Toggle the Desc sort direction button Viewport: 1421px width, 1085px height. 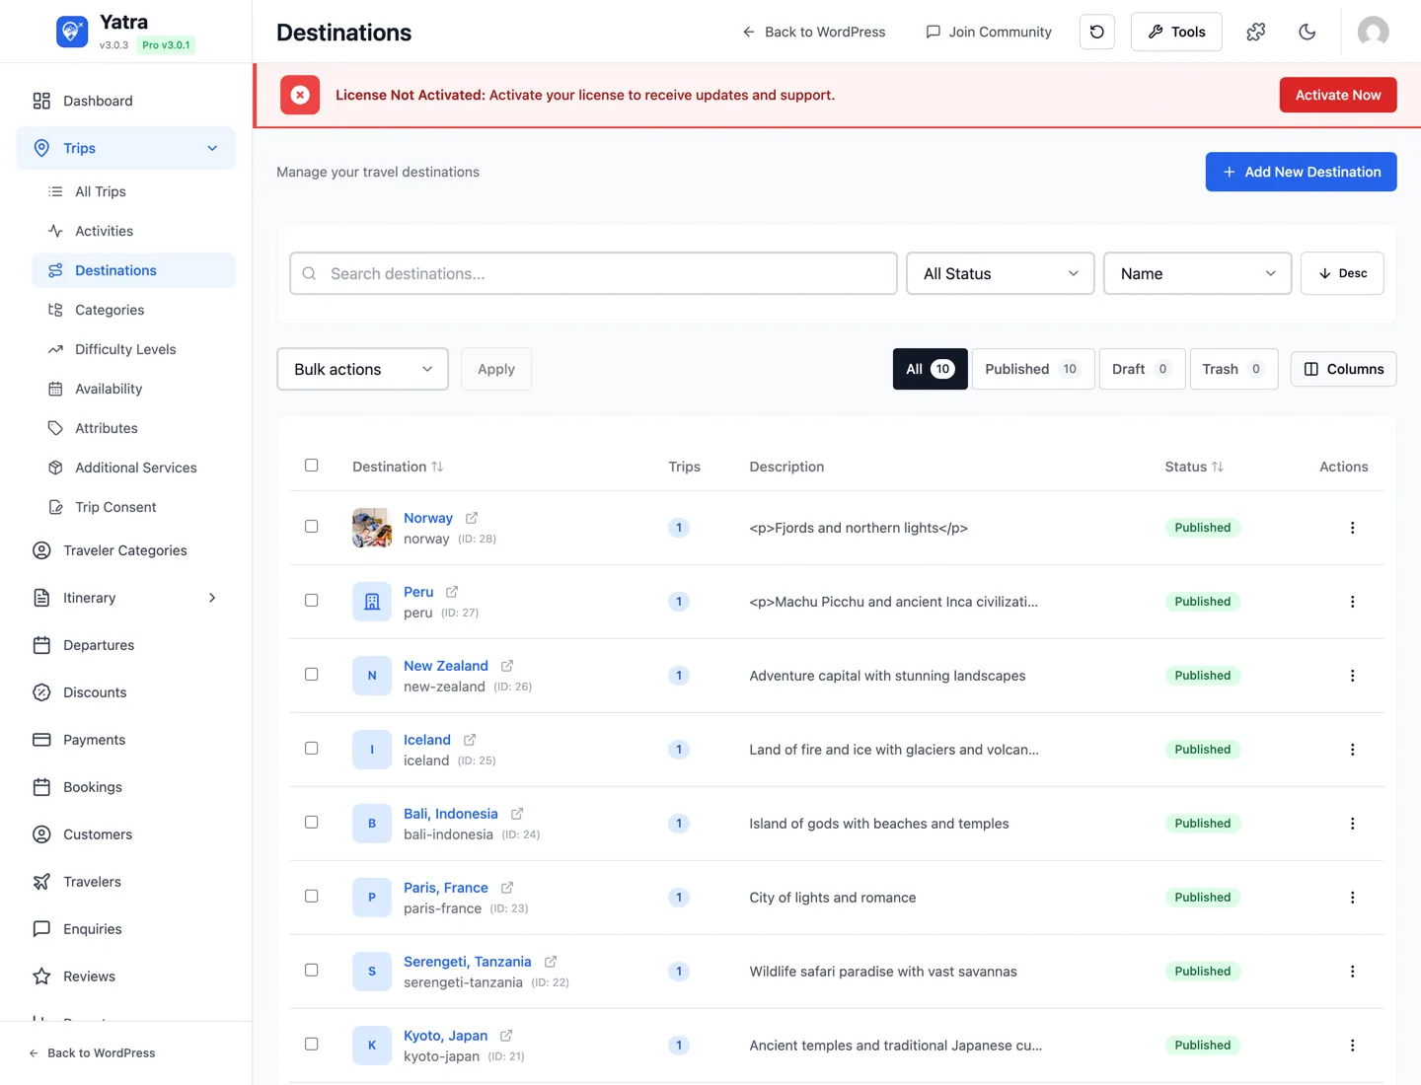(x=1342, y=273)
